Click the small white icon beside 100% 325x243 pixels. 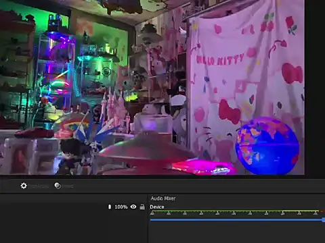pos(110,207)
